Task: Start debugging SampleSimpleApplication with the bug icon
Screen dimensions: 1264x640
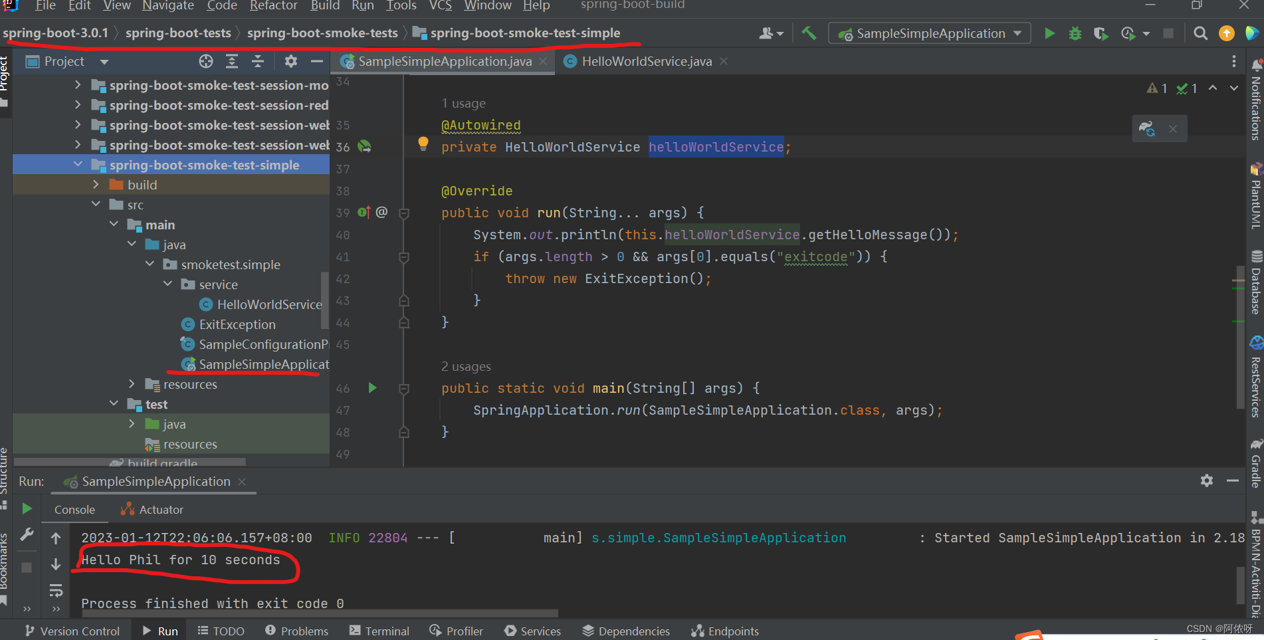Action: click(x=1075, y=33)
